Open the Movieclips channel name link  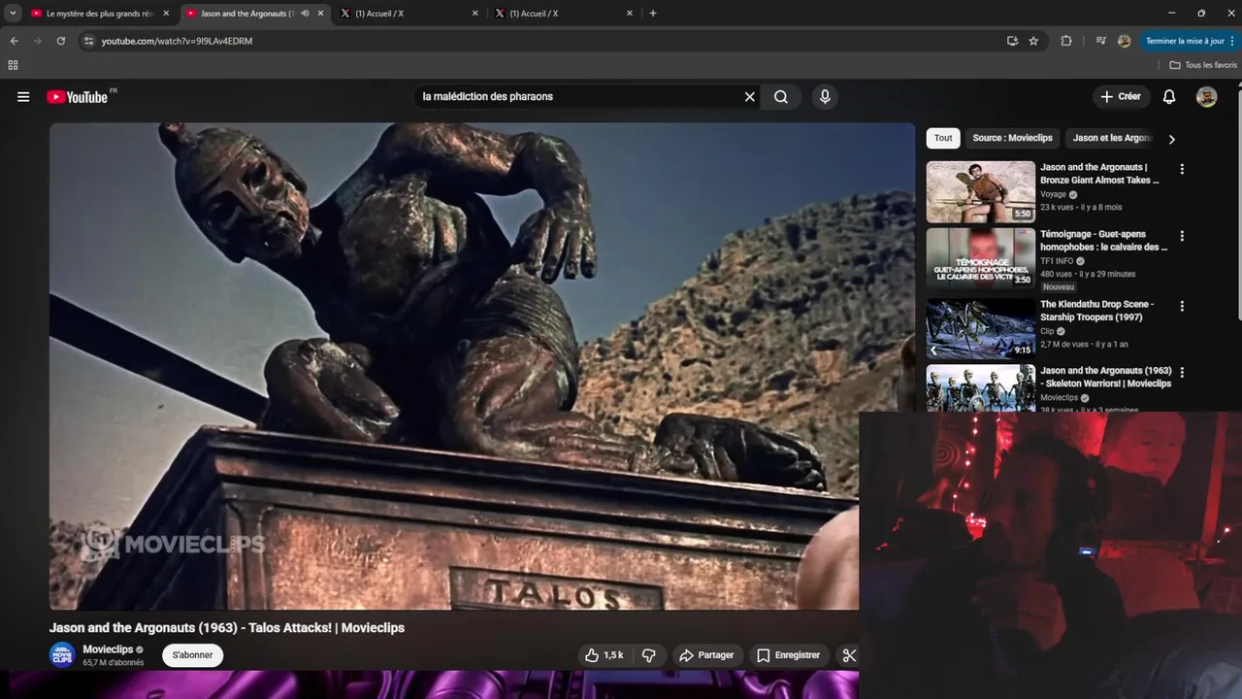pos(108,649)
